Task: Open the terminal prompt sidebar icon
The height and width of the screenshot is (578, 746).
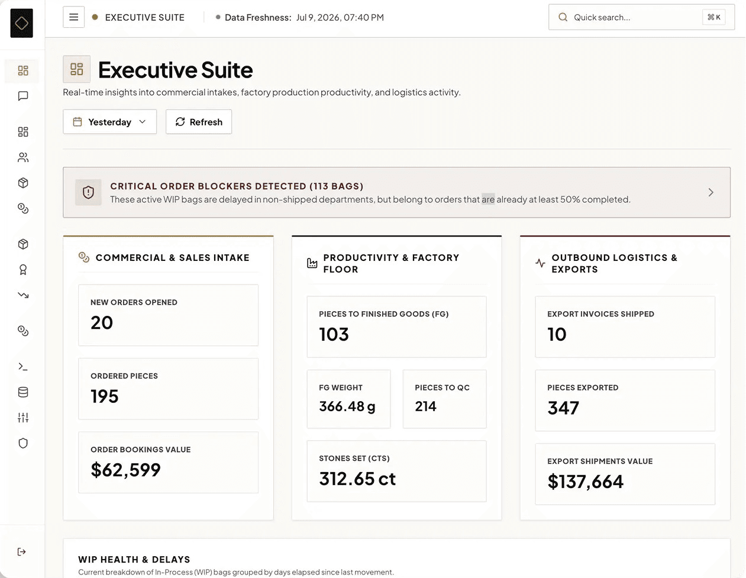Action: coord(23,367)
